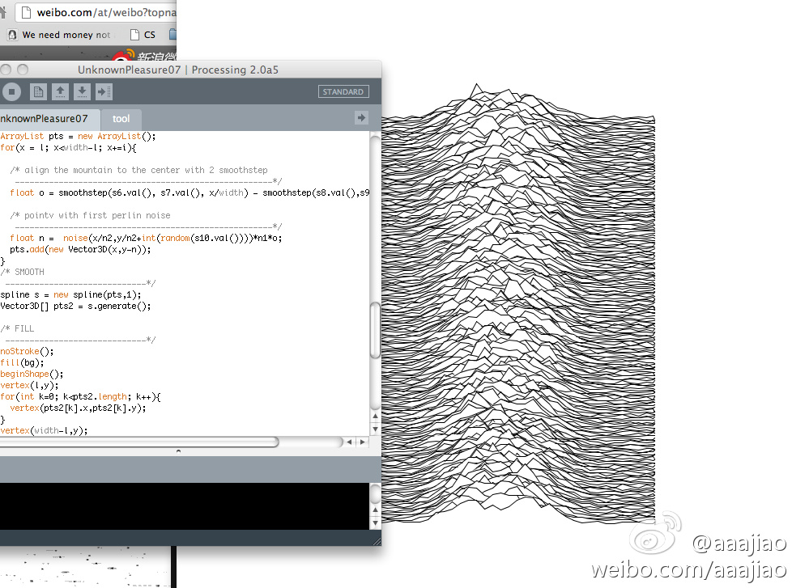Viewport: 792px width, 588px height.
Task: Focus the browser address bar showing weibo.com
Action: (96, 13)
